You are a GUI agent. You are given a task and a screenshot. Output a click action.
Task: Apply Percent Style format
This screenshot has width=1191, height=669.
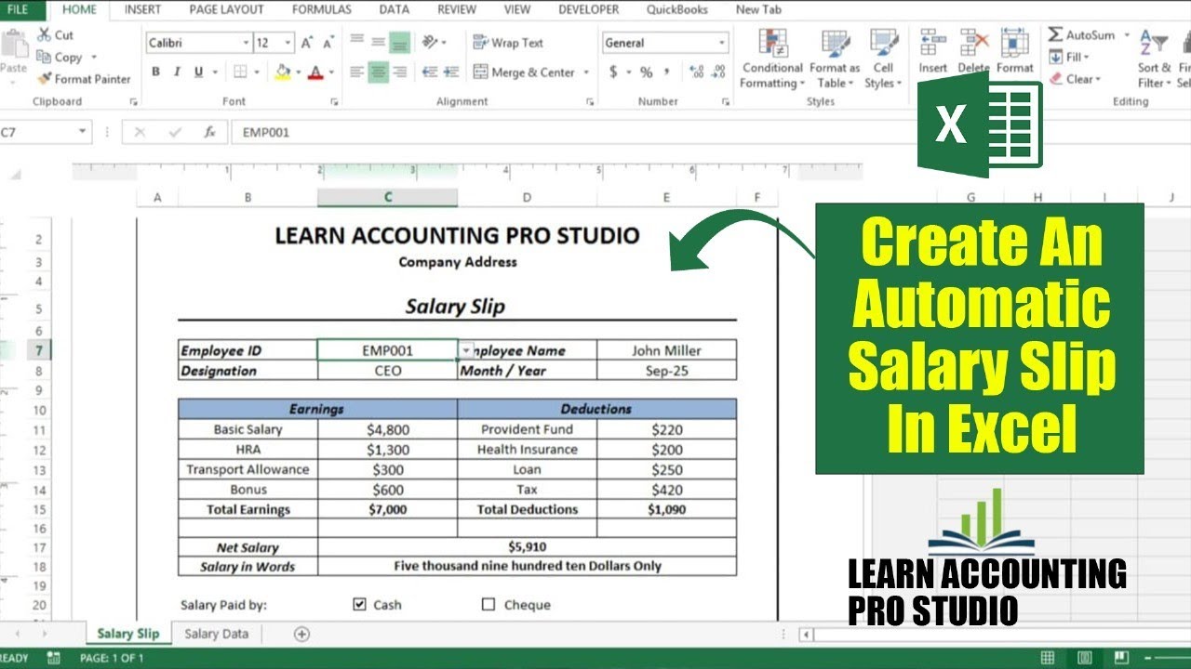646,72
